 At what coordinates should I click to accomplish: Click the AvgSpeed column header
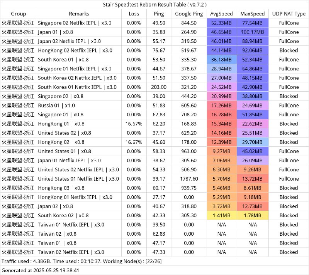click(x=221, y=14)
